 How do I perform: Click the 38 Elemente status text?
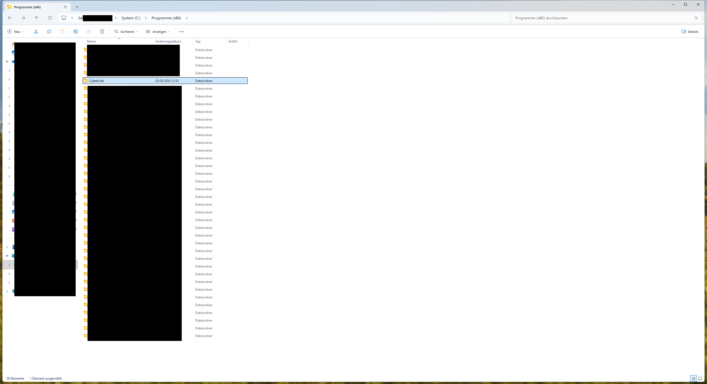(x=15, y=378)
